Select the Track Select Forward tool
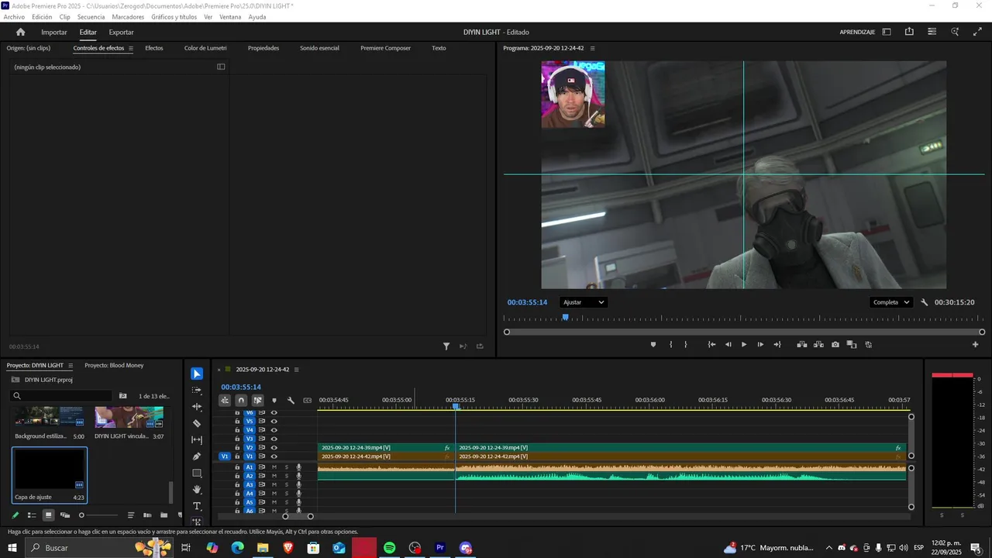Screen dimensions: 992x558 [x=197, y=390]
